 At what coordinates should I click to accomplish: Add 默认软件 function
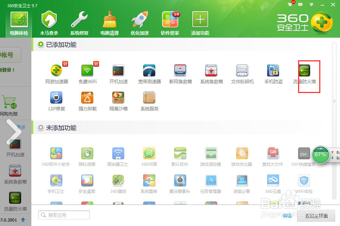coord(180,157)
